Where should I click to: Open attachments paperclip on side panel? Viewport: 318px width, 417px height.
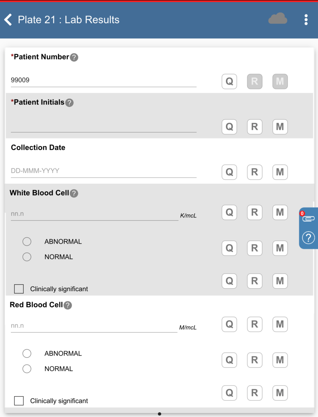[308, 218]
